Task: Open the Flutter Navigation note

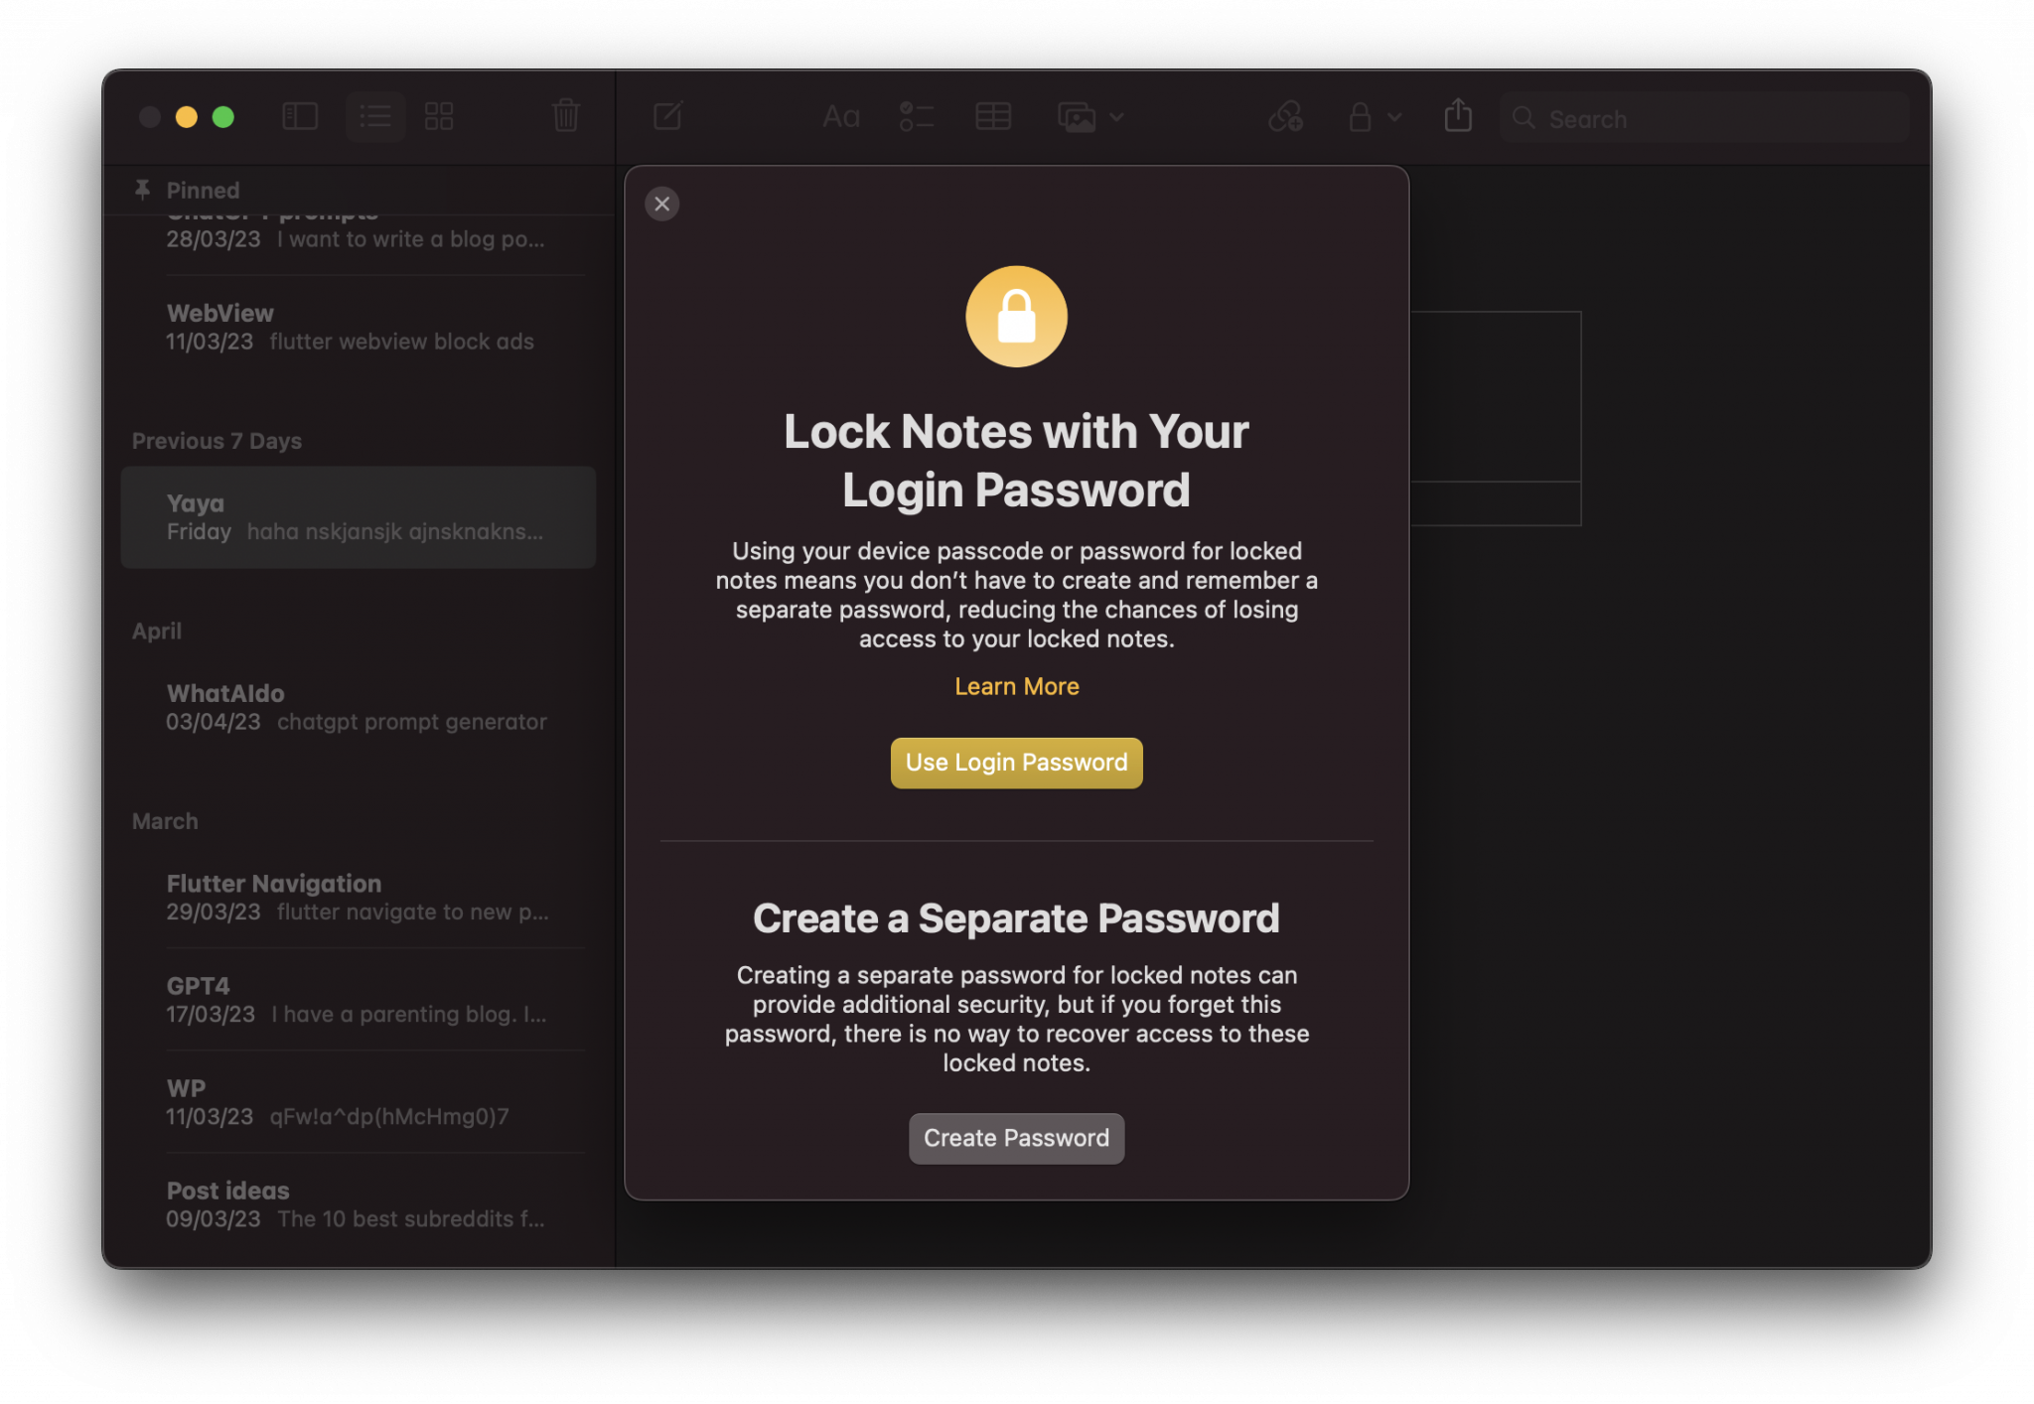Action: (359, 897)
